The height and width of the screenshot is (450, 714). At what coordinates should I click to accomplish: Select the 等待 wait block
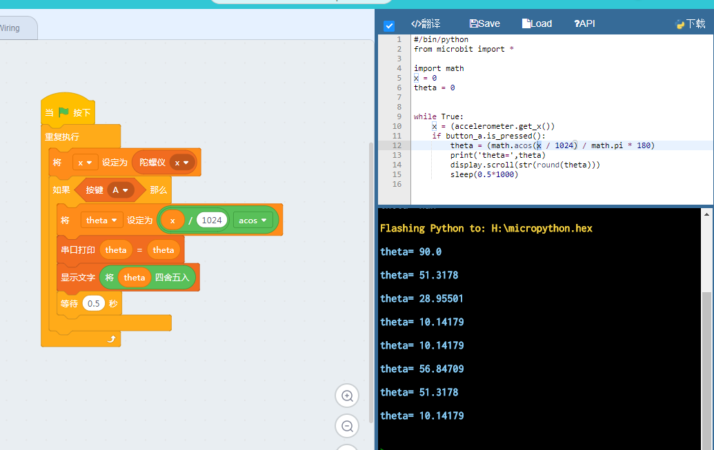click(x=69, y=303)
